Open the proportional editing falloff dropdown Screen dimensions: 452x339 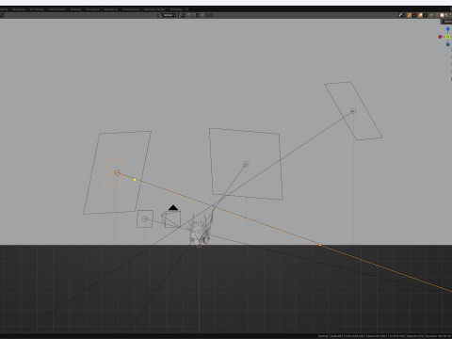[x=209, y=15]
